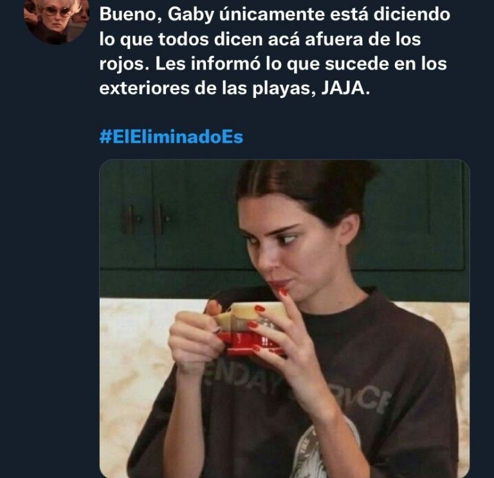Select the word "Gaby" in the tweet
Screen dimensions: 494x478
[x=190, y=15]
